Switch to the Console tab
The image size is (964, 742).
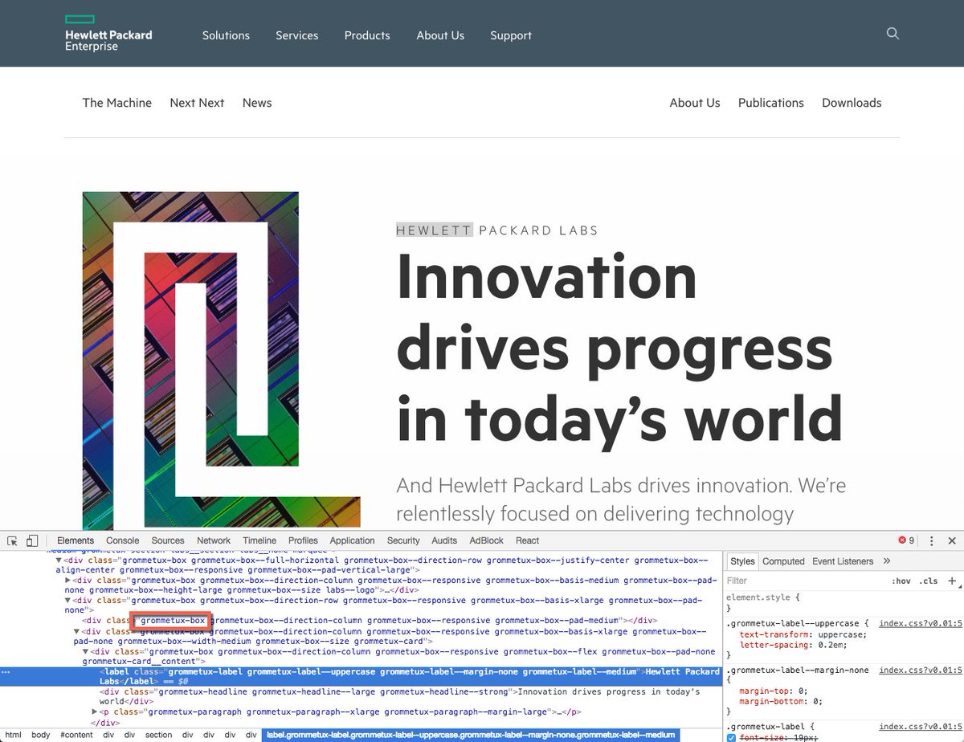(x=123, y=540)
